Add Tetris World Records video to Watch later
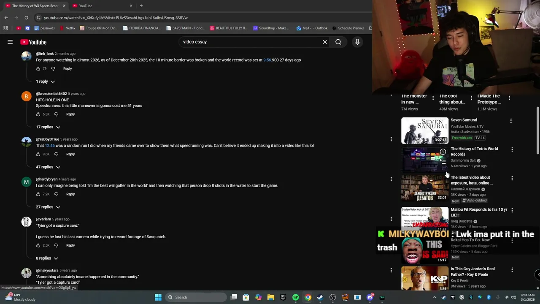Image resolution: width=540 pixels, height=304 pixels. (x=443, y=152)
